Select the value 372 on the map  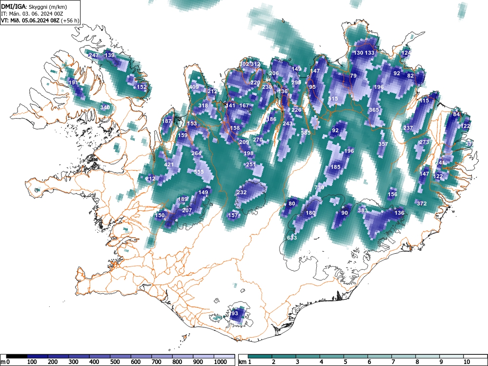pyautogui.click(x=422, y=203)
